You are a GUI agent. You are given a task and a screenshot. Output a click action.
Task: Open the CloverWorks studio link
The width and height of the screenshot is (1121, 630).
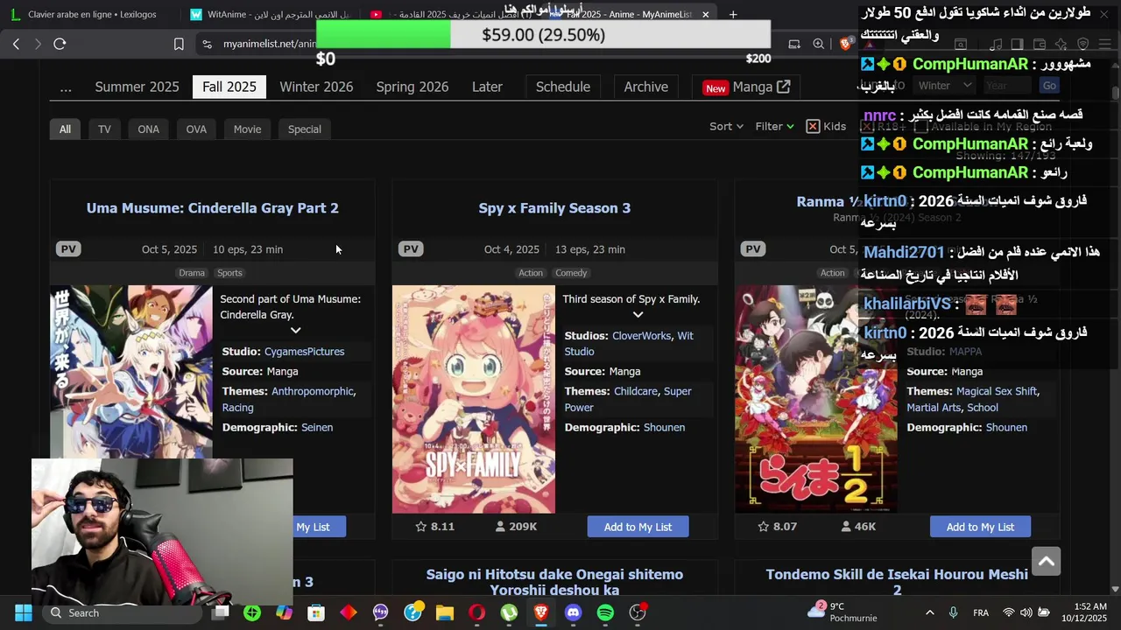tap(641, 336)
